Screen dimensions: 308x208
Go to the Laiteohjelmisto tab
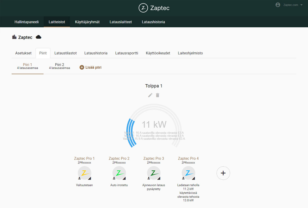[190, 53]
